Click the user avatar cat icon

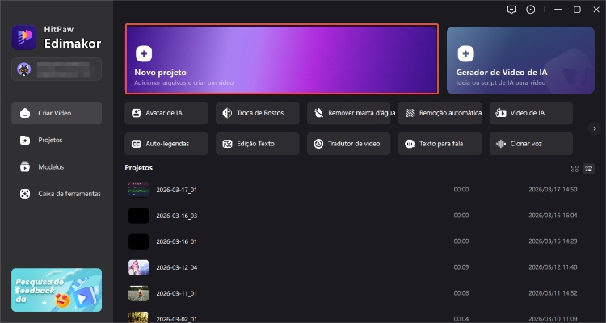coord(24,69)
